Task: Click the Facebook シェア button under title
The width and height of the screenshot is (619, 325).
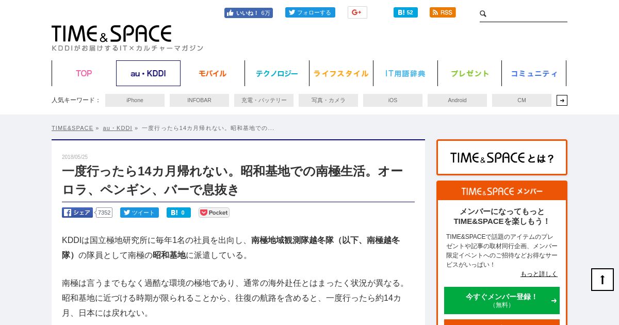Action: click(x=77, y=213)
